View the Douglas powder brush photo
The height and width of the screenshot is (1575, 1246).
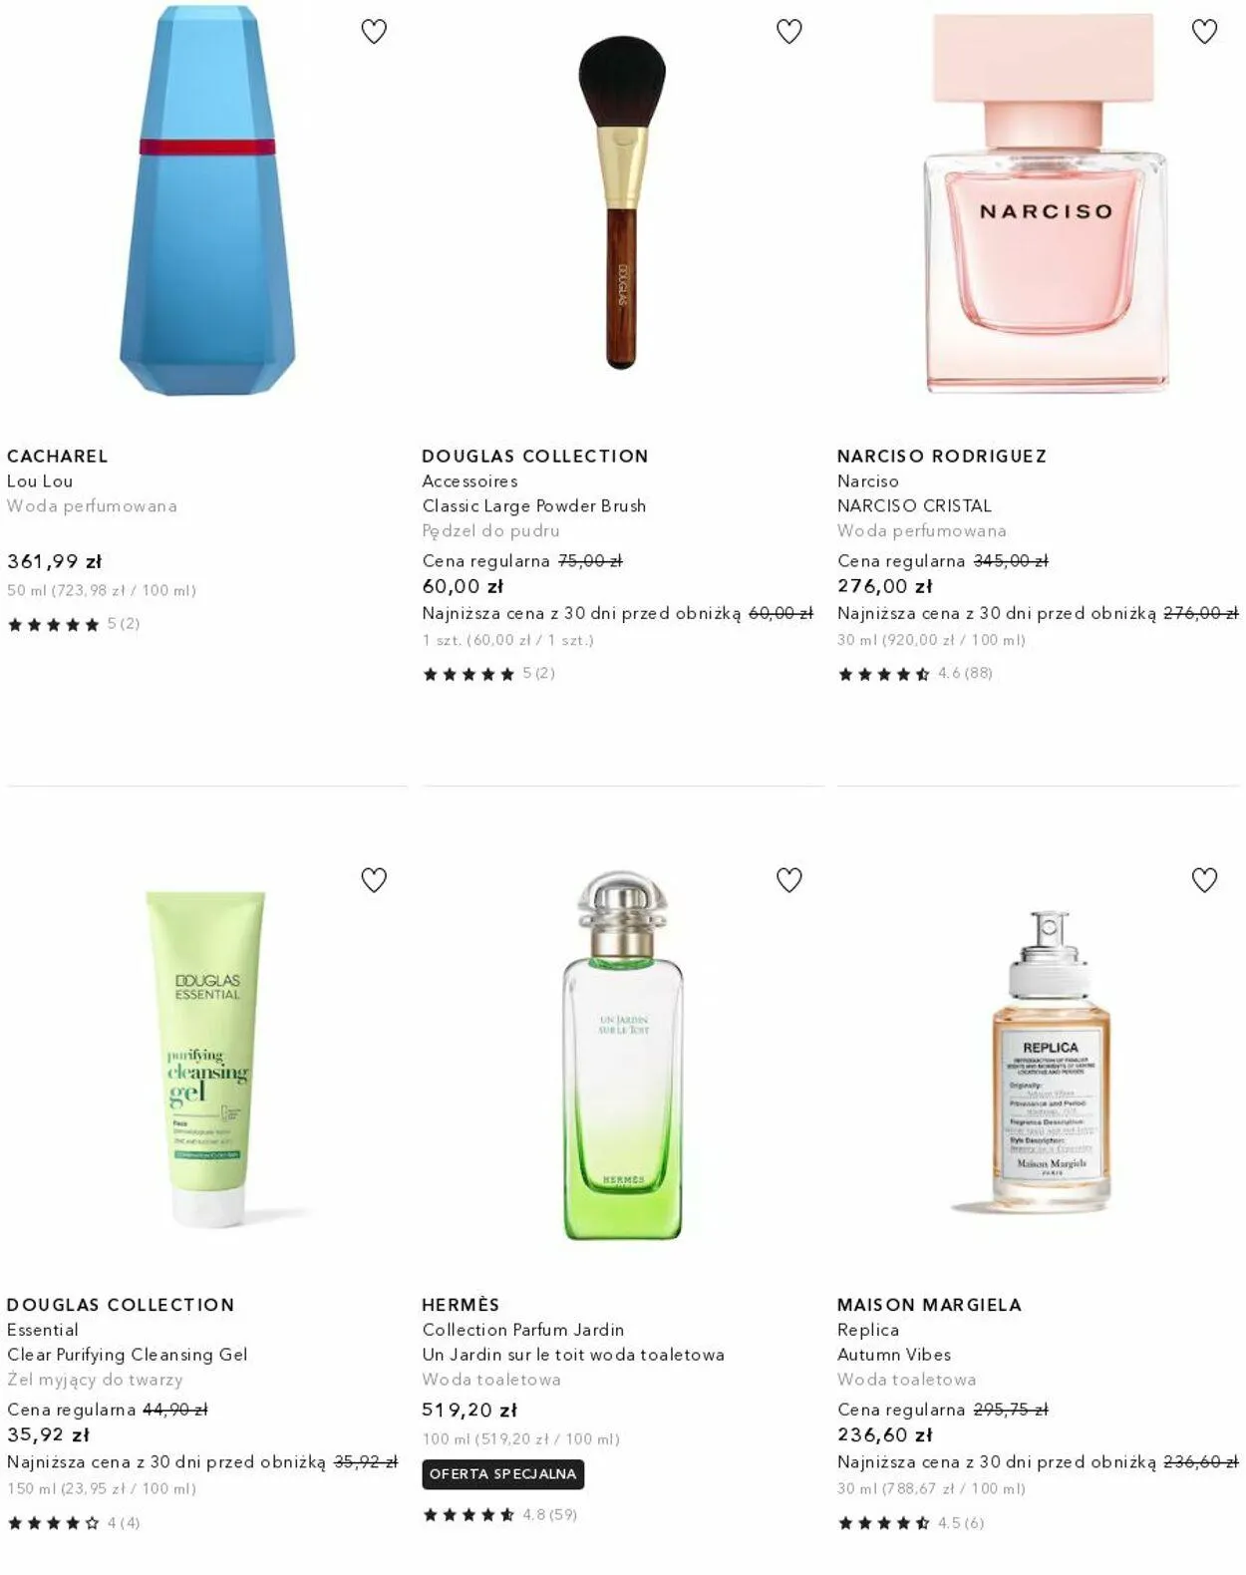pyautogui.click(x=622, y=202)
